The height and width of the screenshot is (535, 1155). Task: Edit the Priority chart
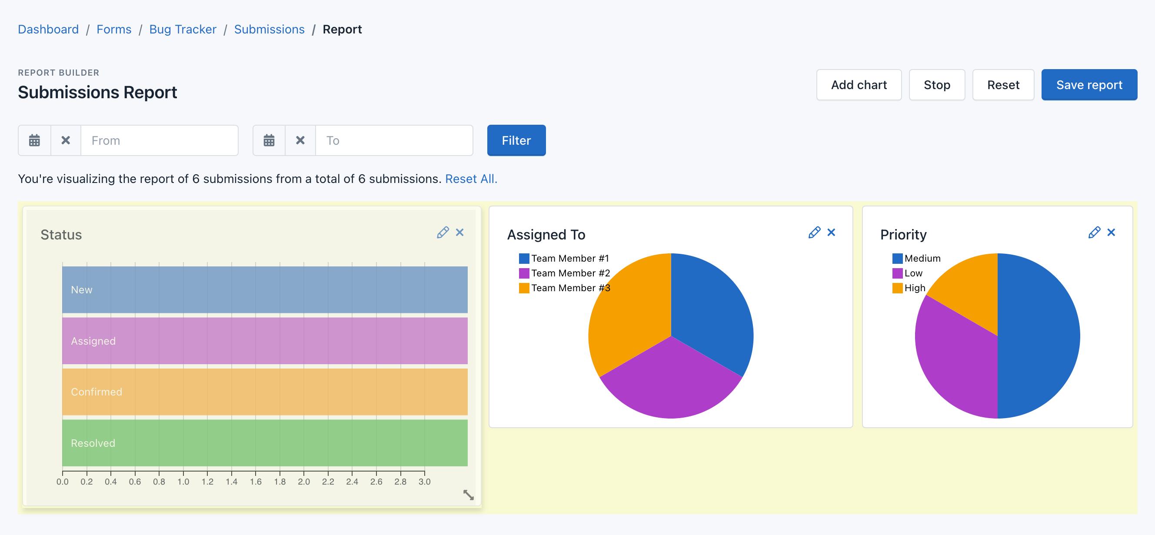tap(1095, 232)
